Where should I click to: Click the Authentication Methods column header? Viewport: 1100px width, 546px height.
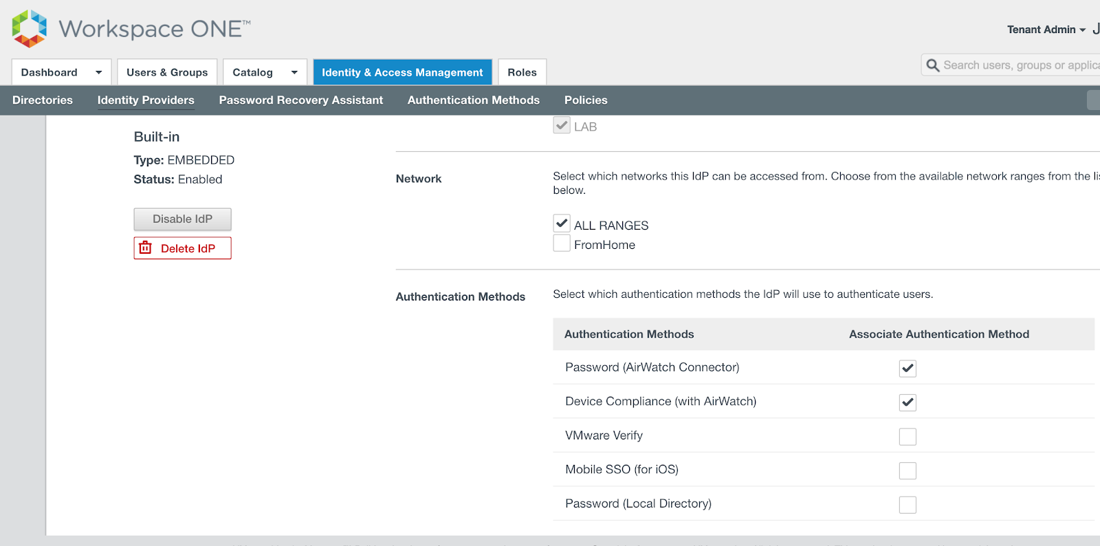tap(629, 334)
